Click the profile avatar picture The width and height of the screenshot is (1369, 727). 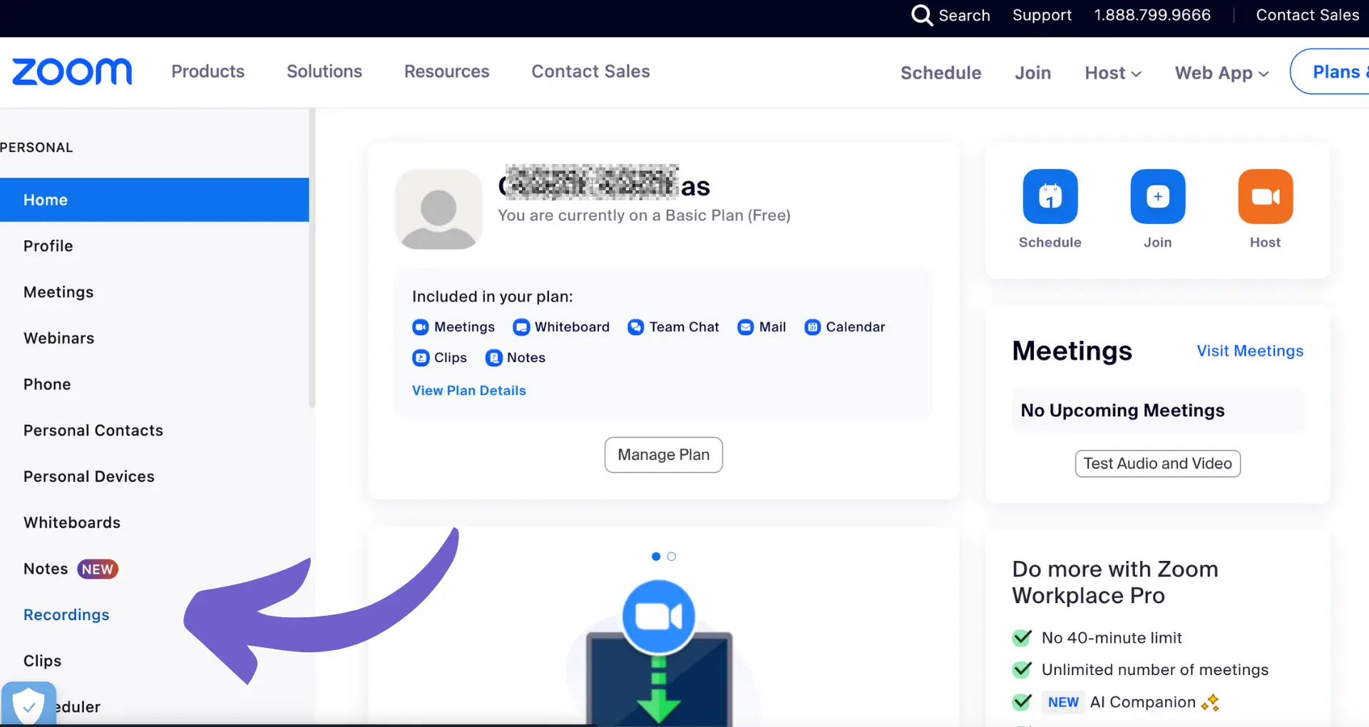pyautogui.click(x=439, y=210)
